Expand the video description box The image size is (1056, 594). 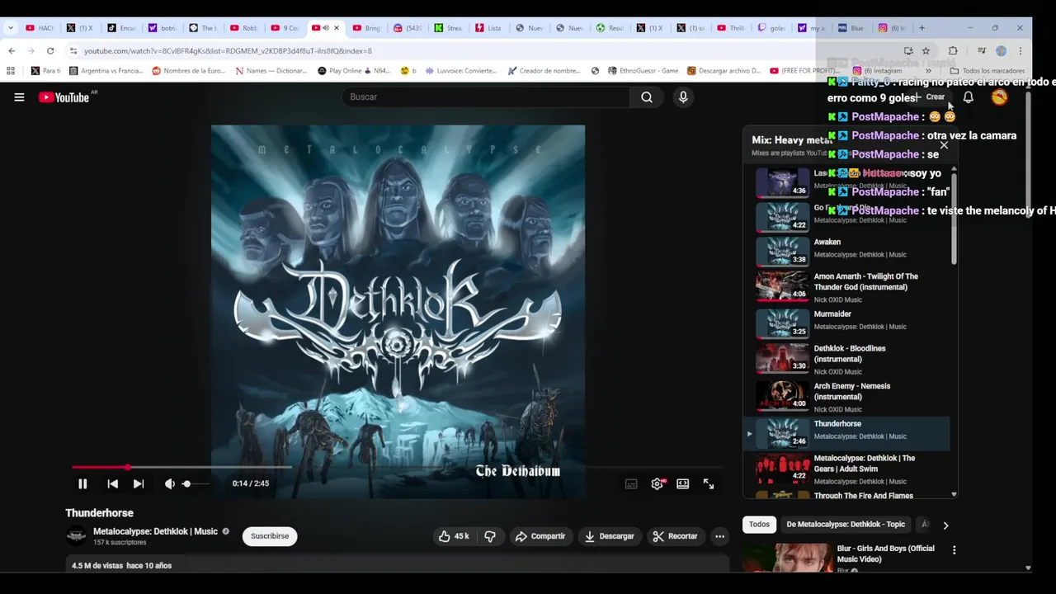(398, 565)
